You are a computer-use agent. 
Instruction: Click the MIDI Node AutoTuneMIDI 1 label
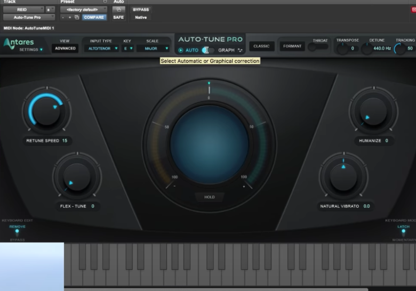(x=29, y=28)
